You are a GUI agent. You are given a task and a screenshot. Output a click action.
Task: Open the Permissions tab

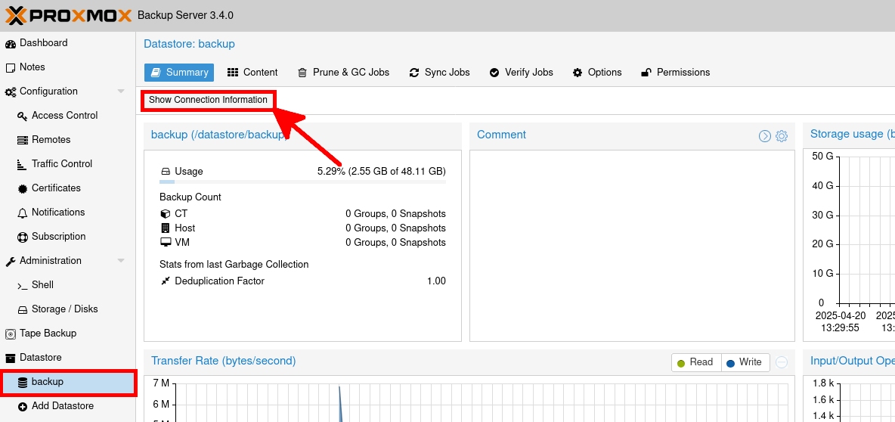pos(675,73)
